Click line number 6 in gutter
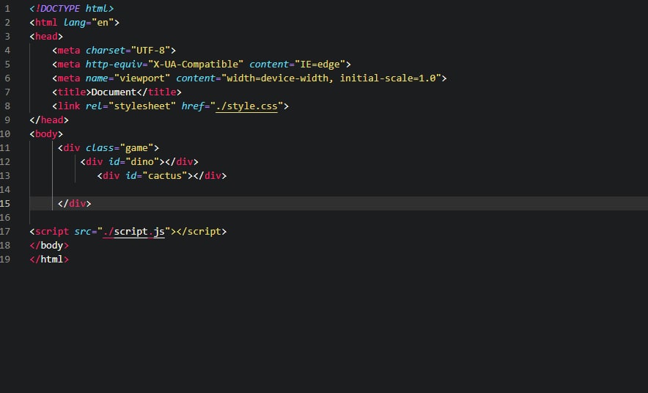 [7, 78]
